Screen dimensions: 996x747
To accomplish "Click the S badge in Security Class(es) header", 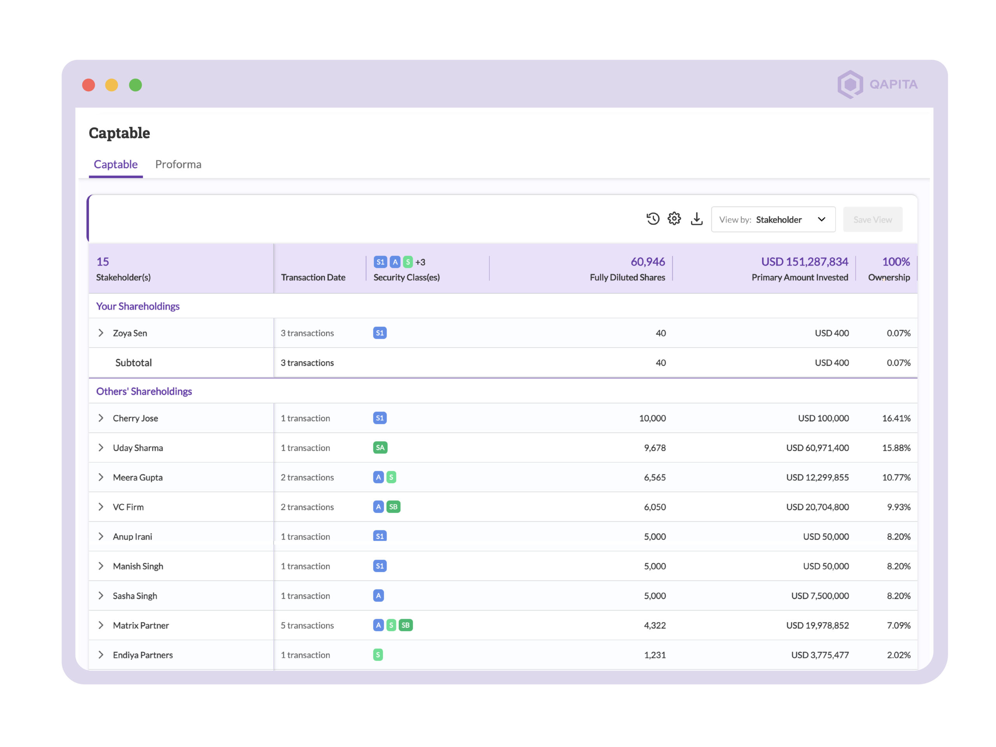I will point(408,262).
